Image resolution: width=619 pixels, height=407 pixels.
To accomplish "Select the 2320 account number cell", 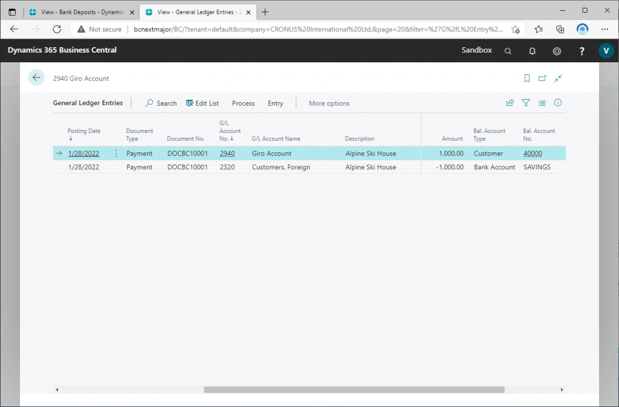I will 227,167.
